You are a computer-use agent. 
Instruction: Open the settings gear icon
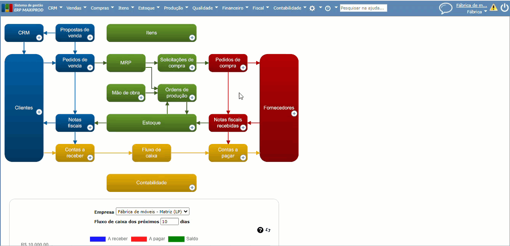point(312,8)
